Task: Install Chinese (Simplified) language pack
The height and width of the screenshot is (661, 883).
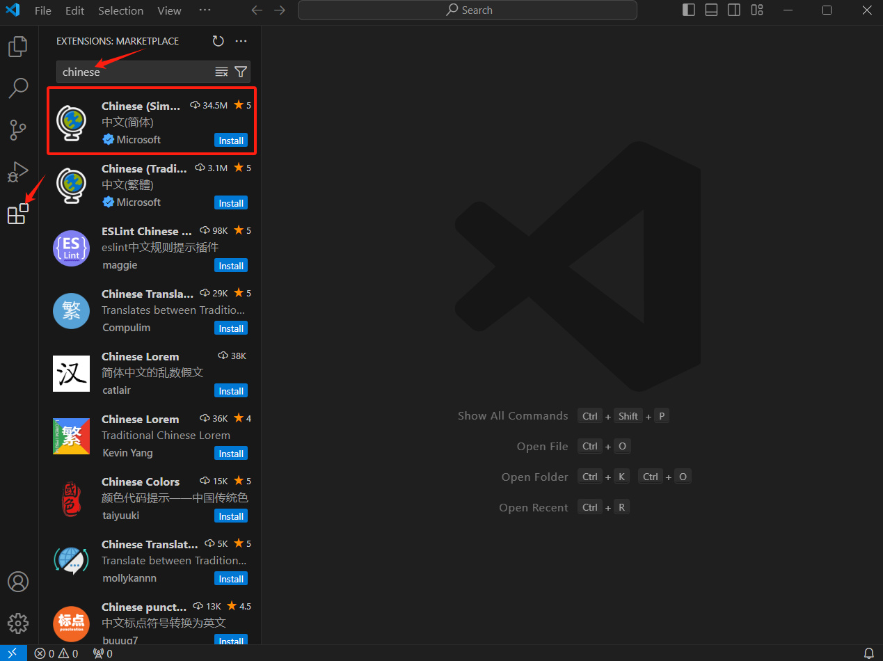Action: tap(231, 141)
